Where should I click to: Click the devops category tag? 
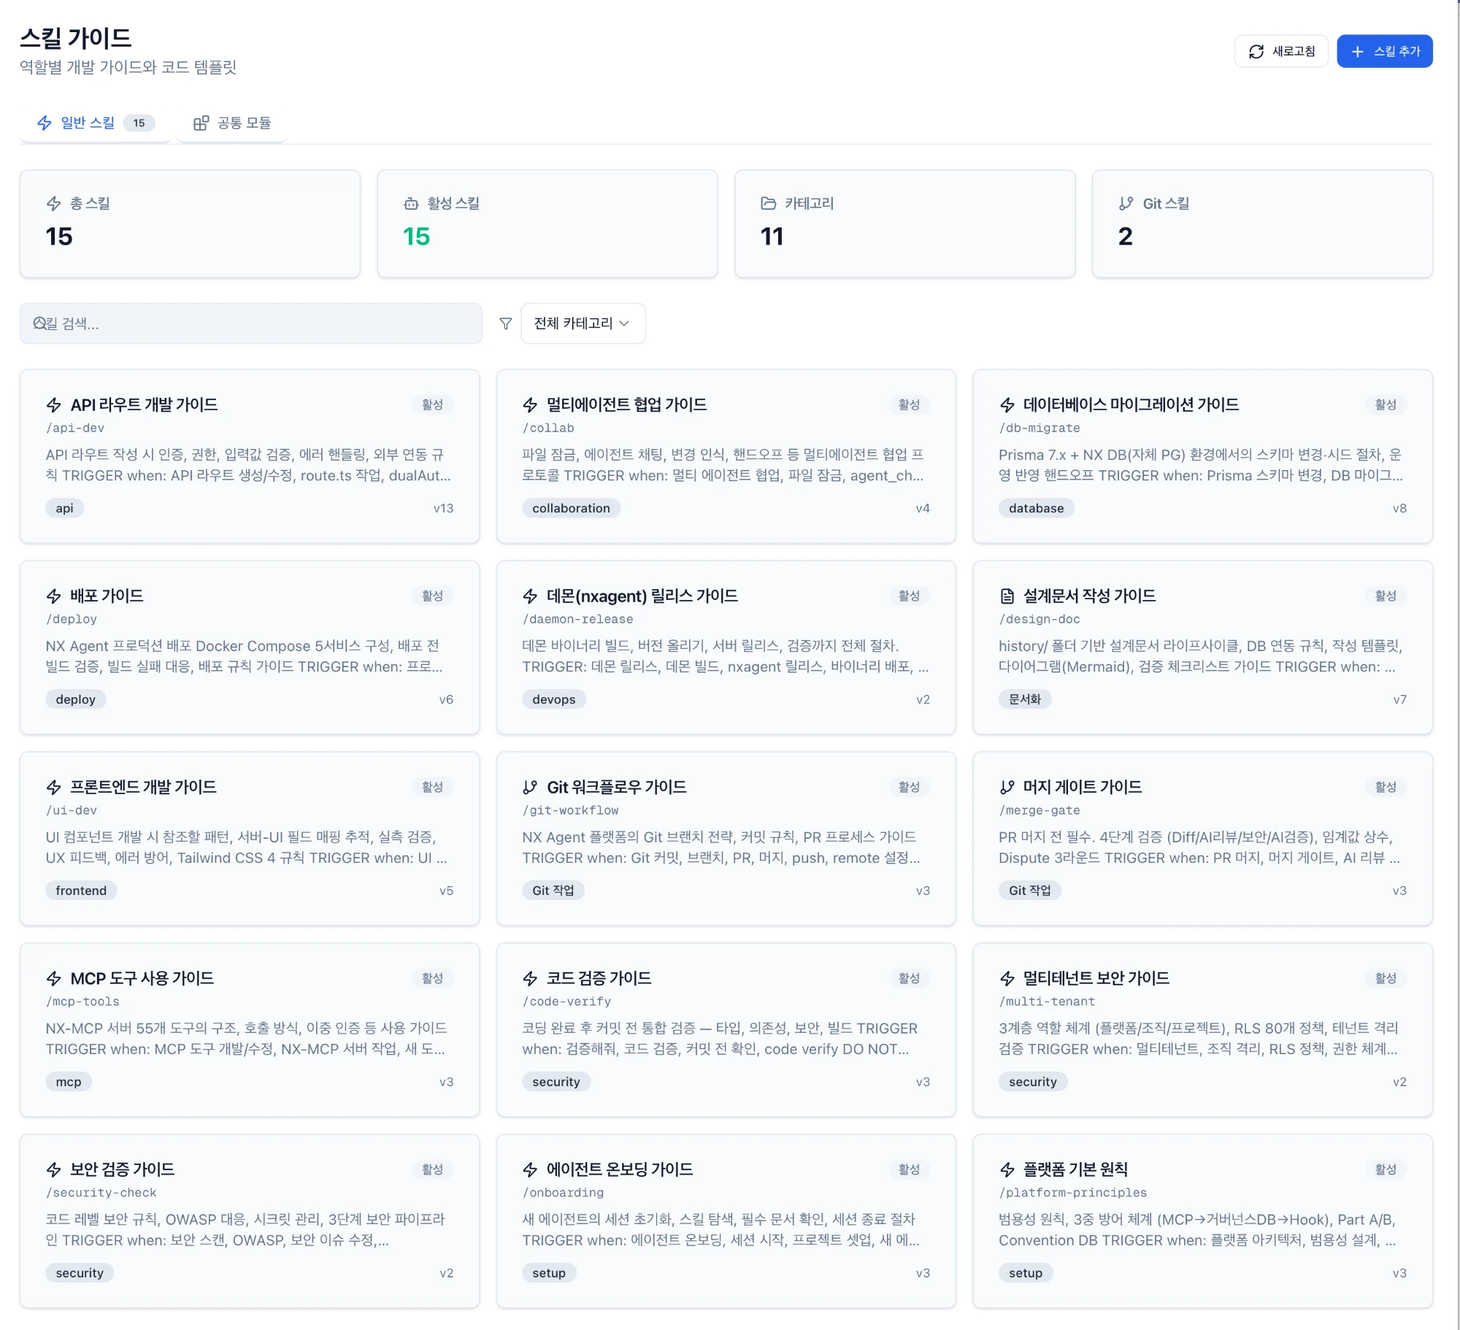[x=553, y=699]
